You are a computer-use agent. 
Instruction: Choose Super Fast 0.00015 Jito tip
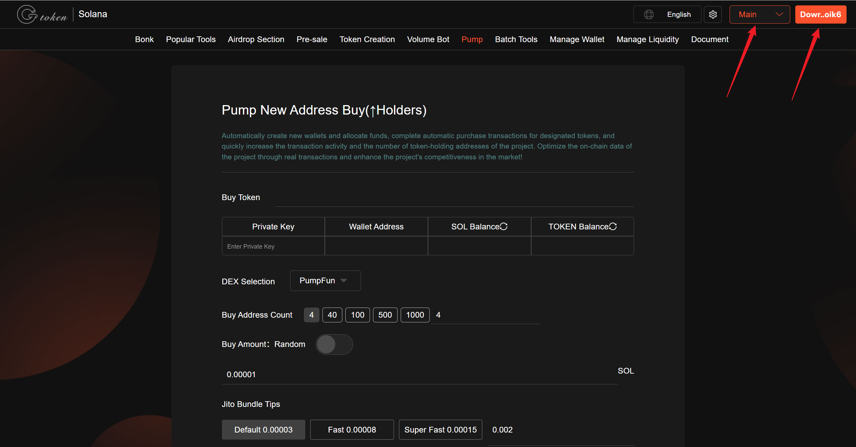[x=440, y=429]
